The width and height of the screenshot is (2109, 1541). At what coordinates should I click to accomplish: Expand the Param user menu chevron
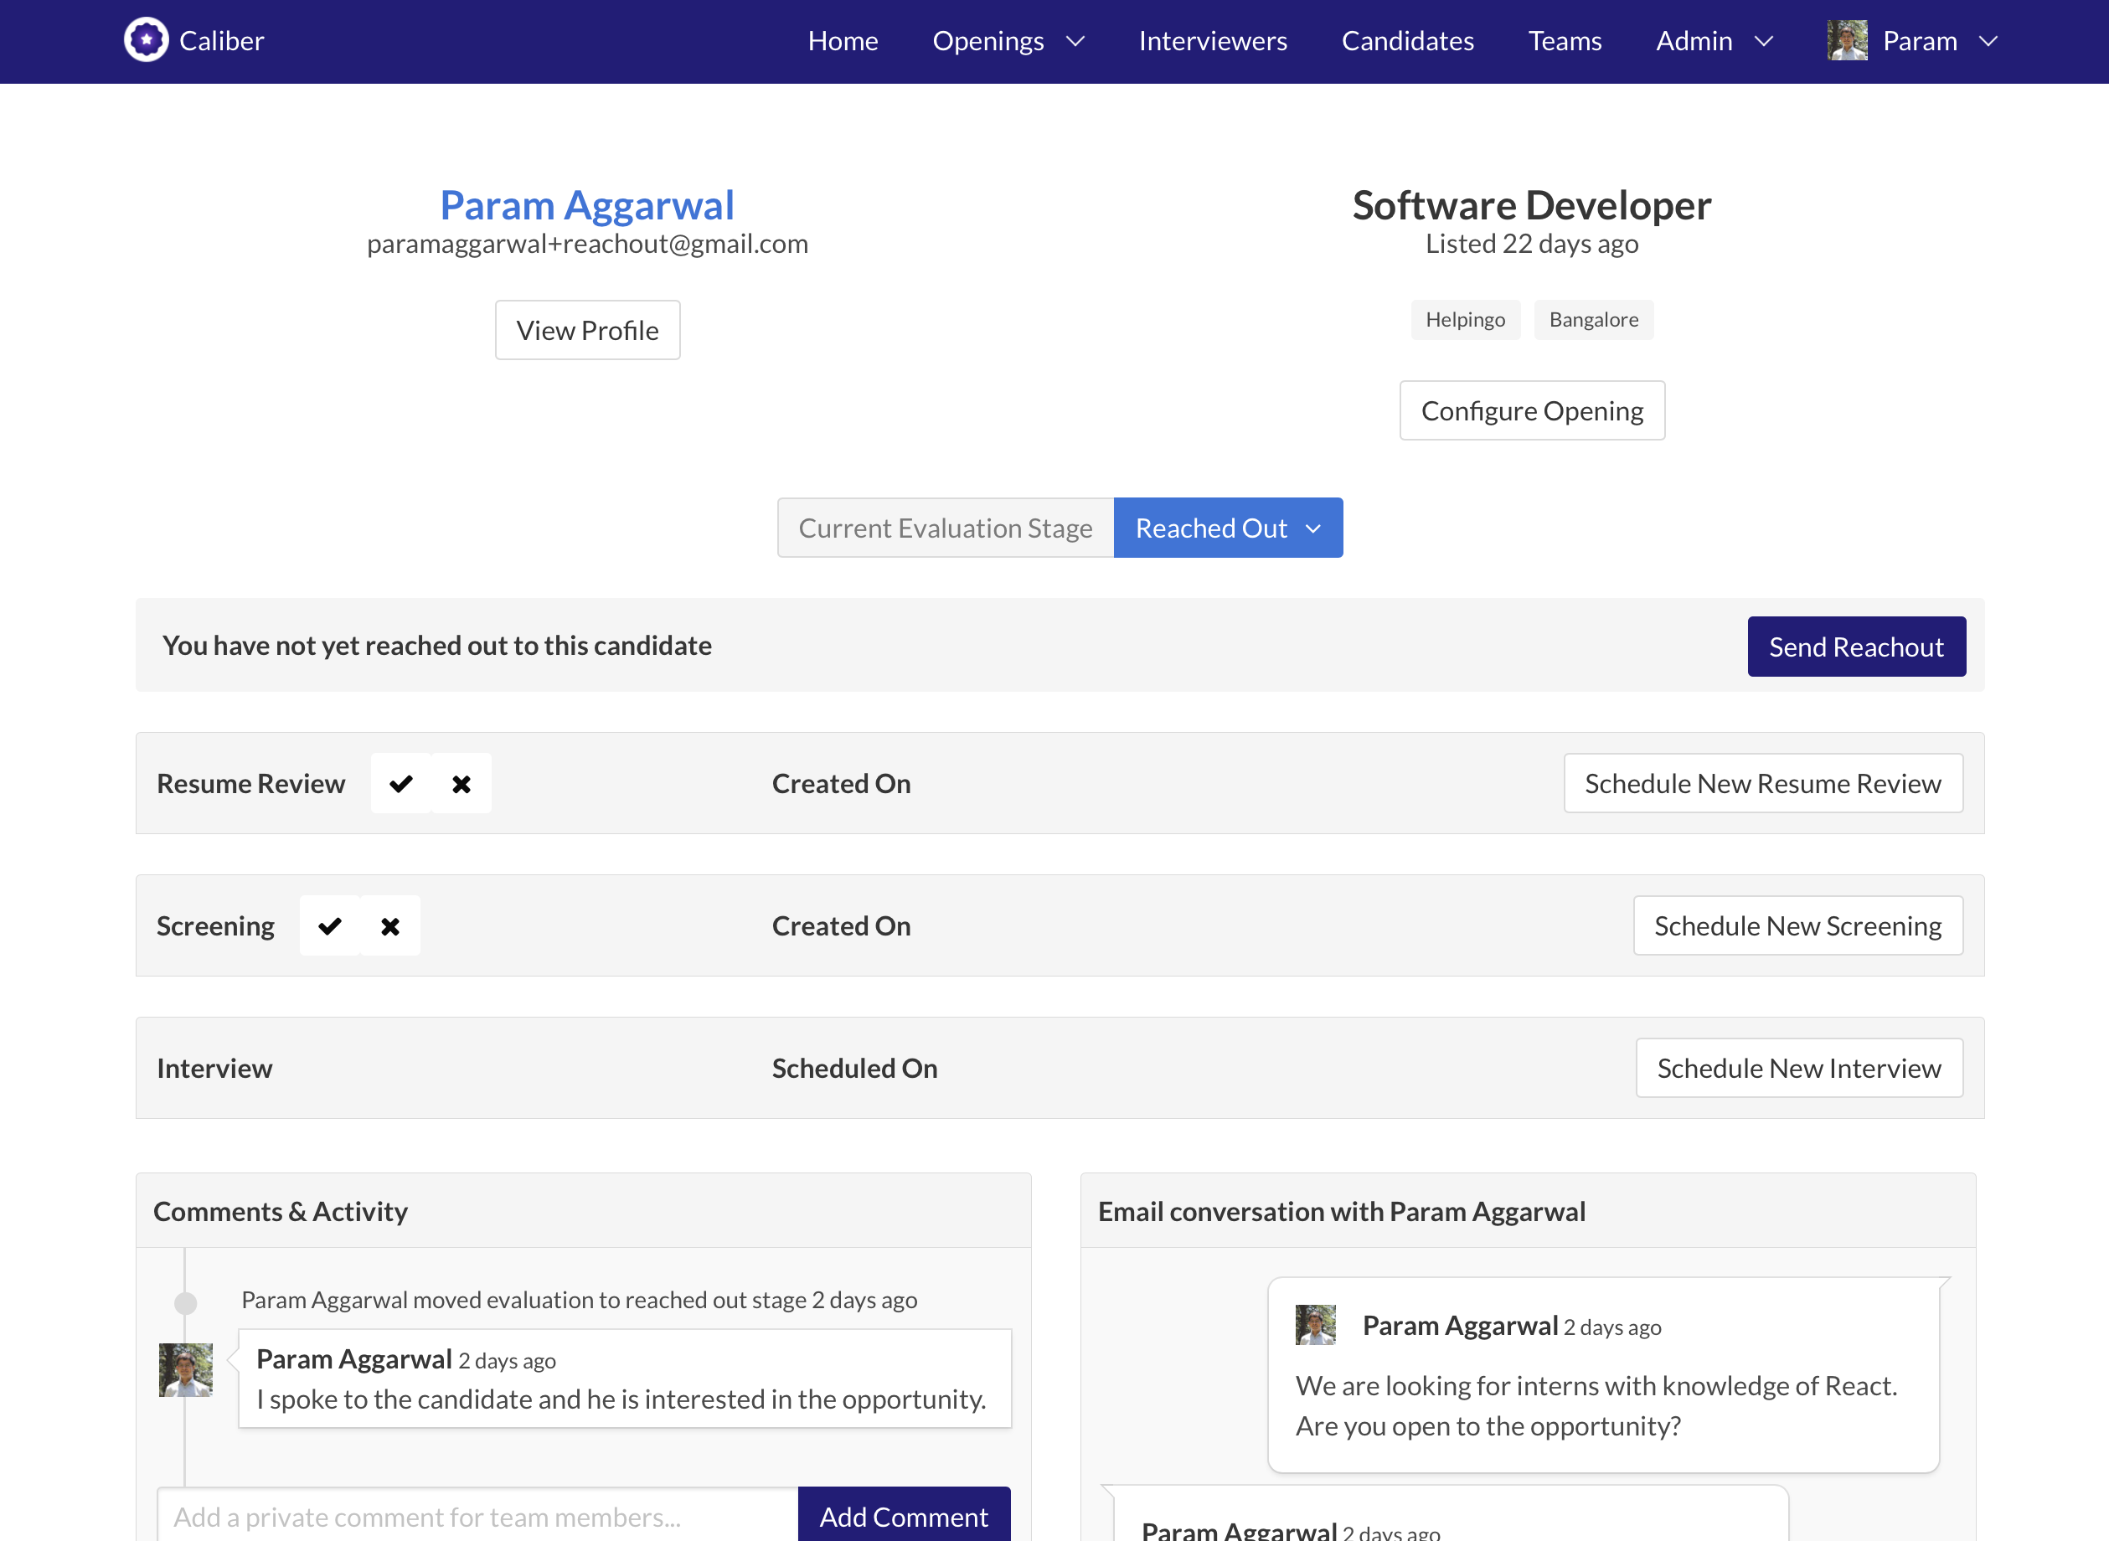1988,41
